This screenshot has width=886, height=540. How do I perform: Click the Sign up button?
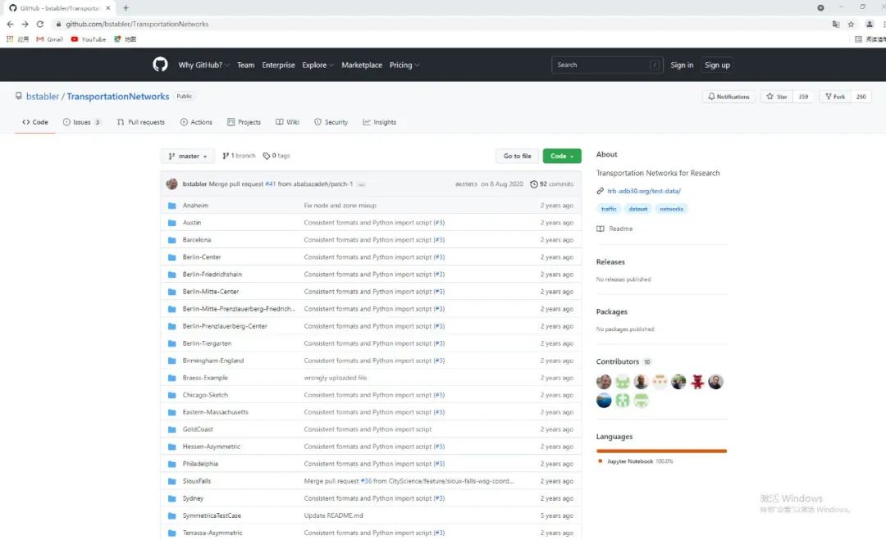click(x=717, y=65)
